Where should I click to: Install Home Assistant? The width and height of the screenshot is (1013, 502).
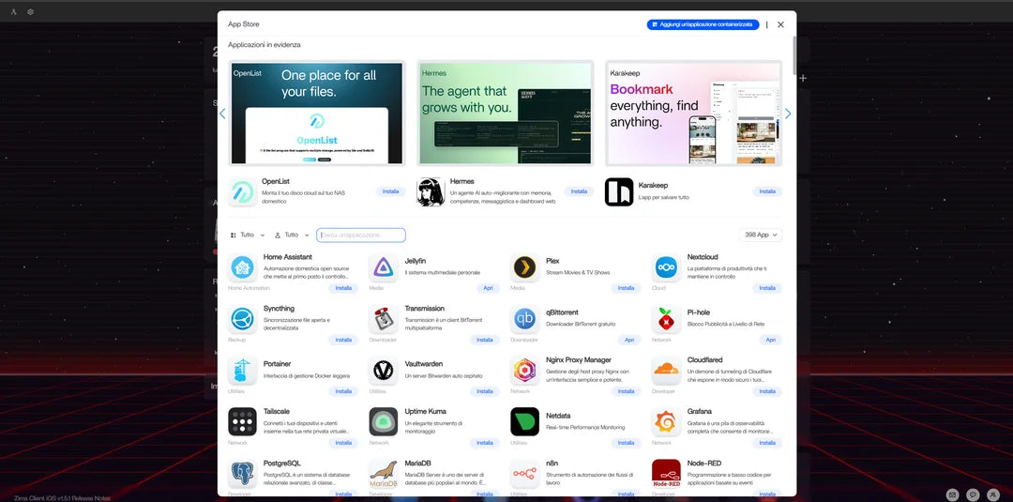coord(343,288)
